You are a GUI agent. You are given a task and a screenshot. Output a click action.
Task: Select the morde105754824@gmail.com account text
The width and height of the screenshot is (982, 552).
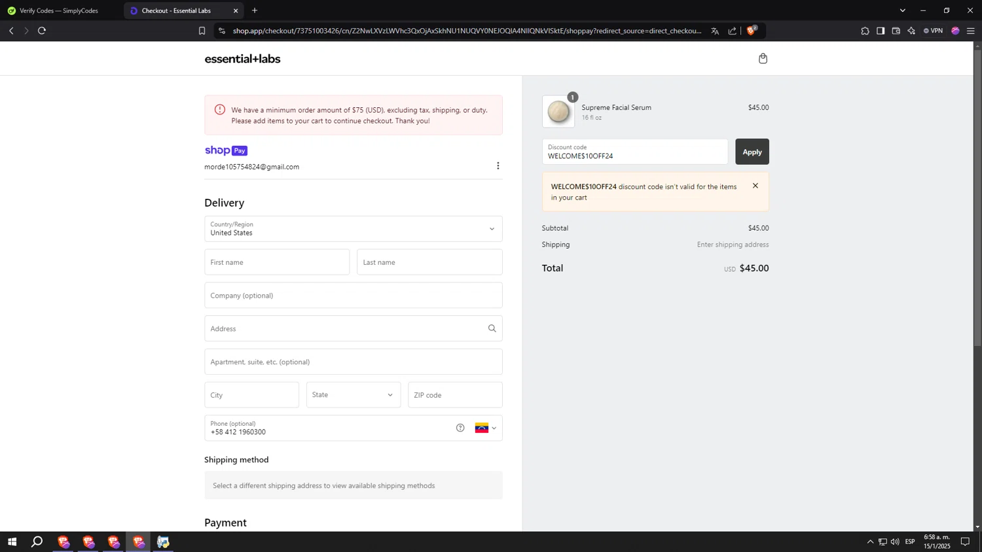[251, 167]
